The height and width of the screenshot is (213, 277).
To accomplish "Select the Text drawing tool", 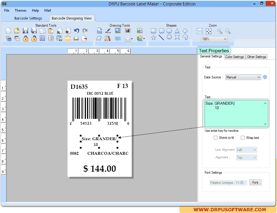I will 99,31.
